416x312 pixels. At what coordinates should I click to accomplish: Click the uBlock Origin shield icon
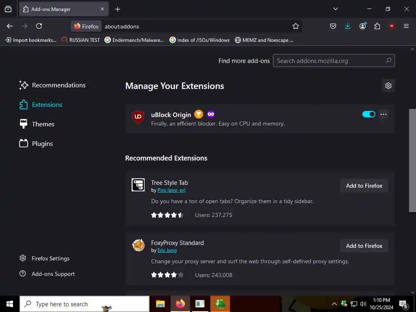tap(138, 117)
